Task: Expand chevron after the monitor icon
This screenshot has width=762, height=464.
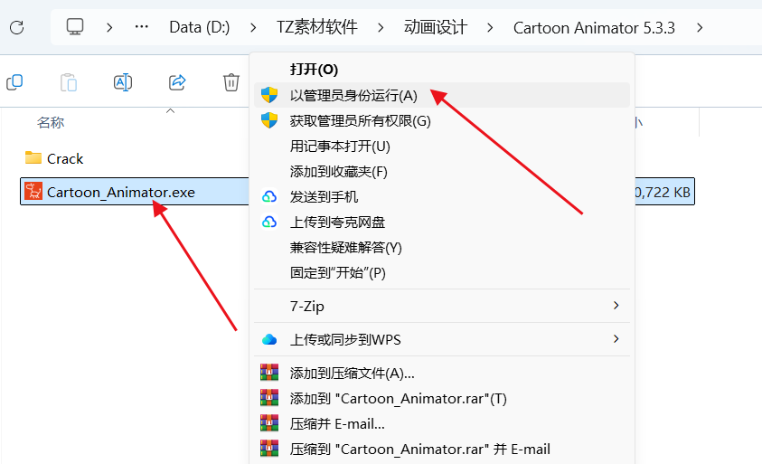Action: [109, 28]
